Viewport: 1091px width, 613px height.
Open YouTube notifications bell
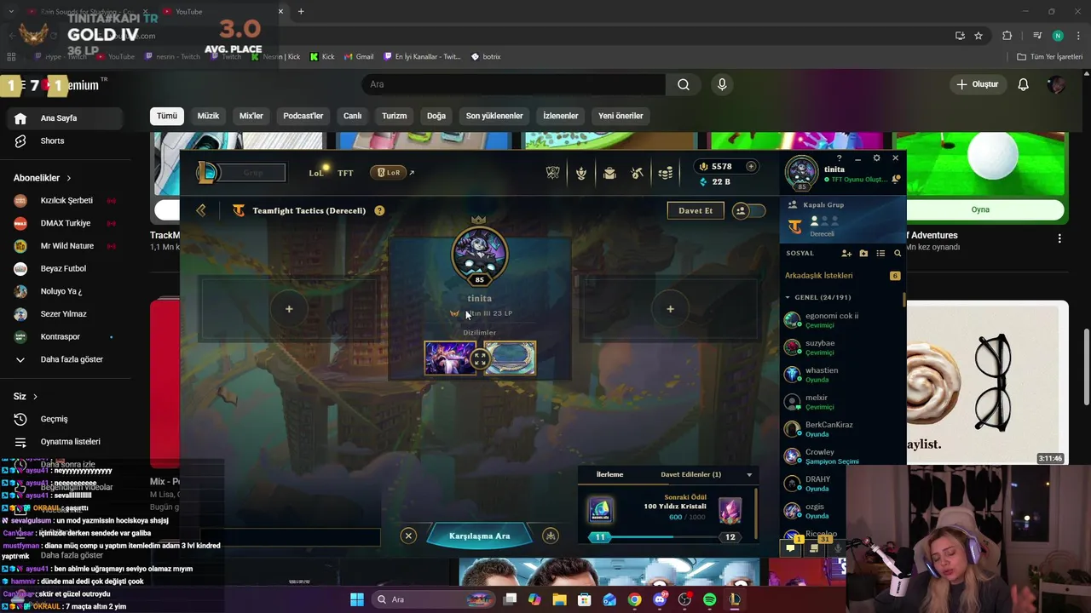[1024, 84]
